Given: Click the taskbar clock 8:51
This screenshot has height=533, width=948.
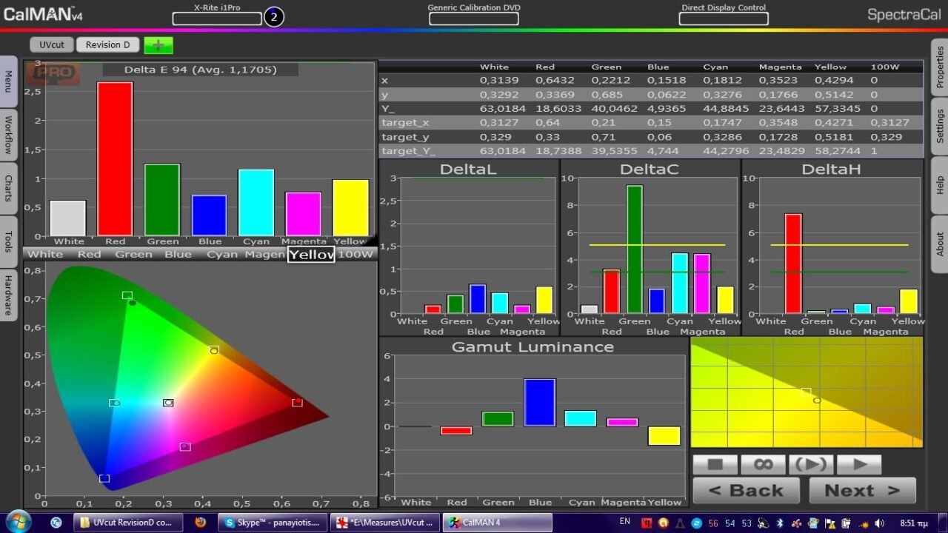Looking at the screenshot, I should click(915, 523).
